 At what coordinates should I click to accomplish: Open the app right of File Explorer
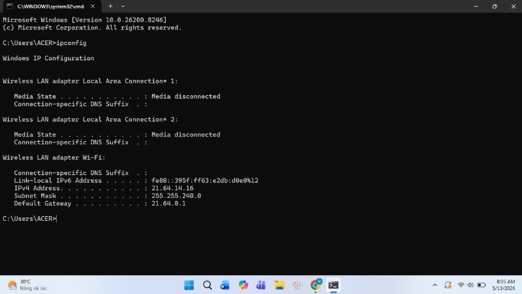click(297, 285)
